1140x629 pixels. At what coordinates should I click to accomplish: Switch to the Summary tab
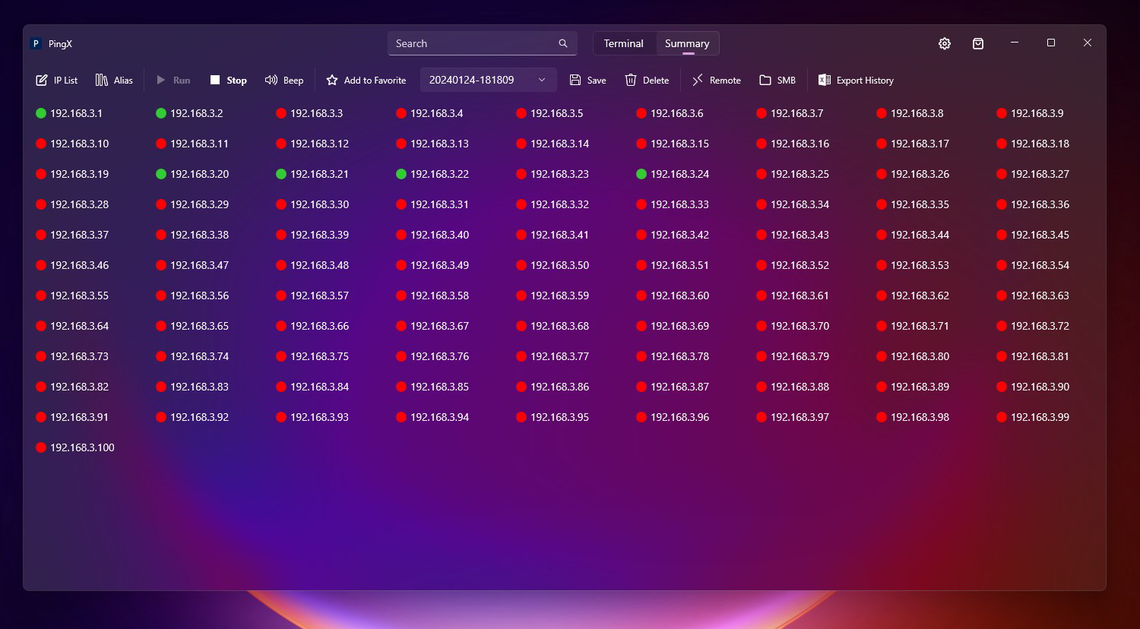tap(687, 43)
